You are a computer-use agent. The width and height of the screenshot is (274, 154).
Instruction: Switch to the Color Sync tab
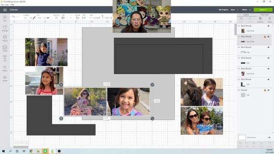pyautogui.click(x=265, y=15)
